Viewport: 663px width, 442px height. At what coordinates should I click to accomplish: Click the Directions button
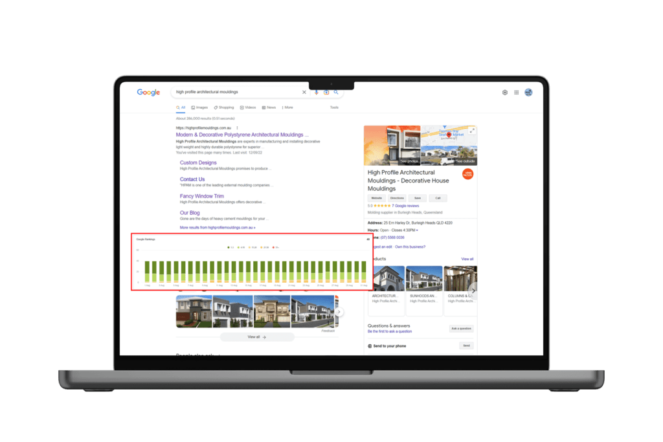coord(397,198)
